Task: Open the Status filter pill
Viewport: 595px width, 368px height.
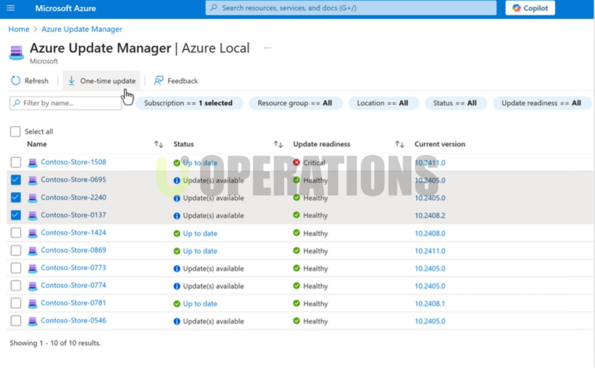Action: tap(455, 103)
